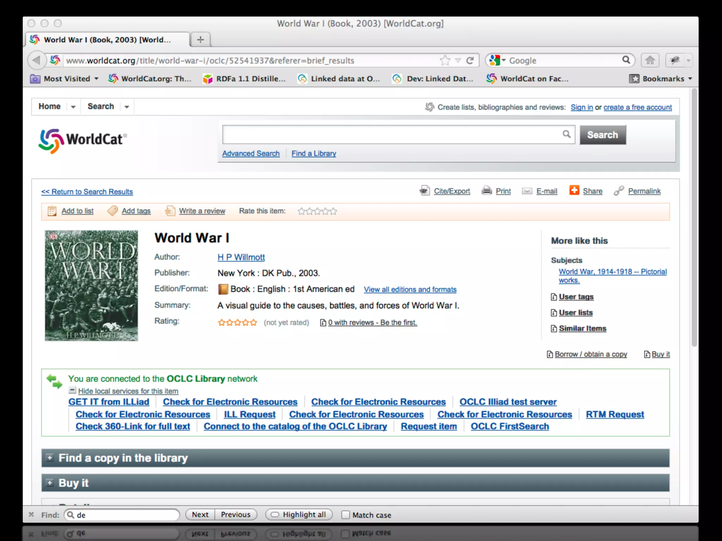This screenshot has width=722, height=541.
Task: Click the Cite/Export icon
Action: point(424,191)
